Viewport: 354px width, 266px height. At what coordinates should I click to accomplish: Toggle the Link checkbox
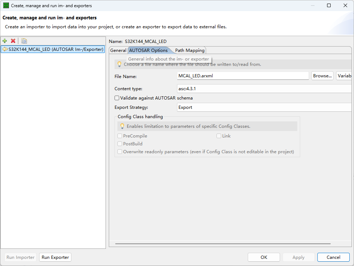219,136
